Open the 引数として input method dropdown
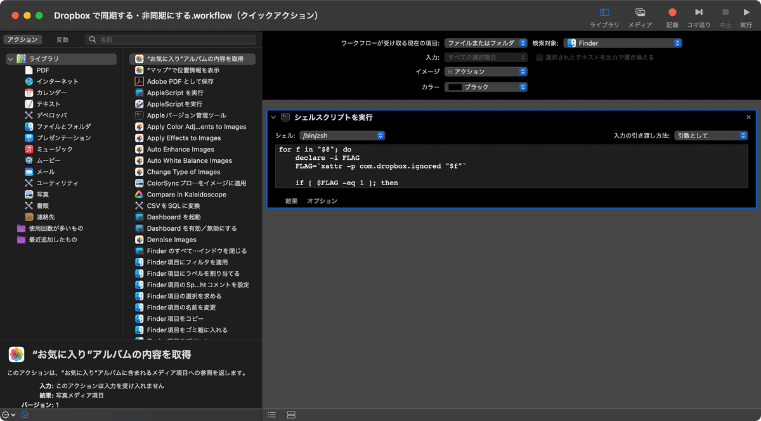This screenshot has height=421, width=761. point(711,136)
